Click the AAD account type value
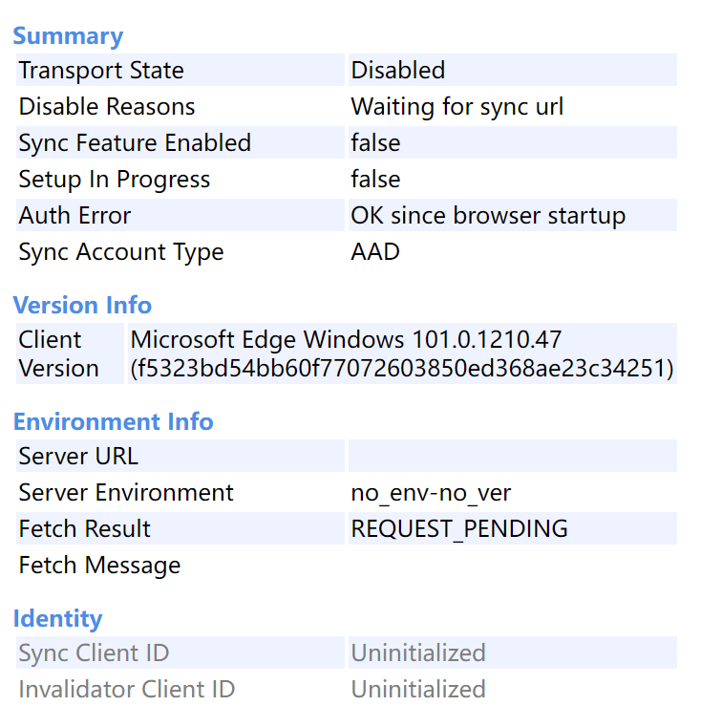This screenshot has height=706, width=701. coord(375,252)
